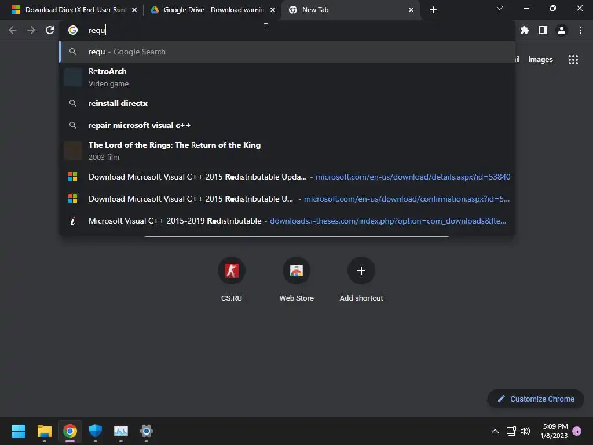Open the Images link
The height and width of the screenshot is (445, 593).
540,60
